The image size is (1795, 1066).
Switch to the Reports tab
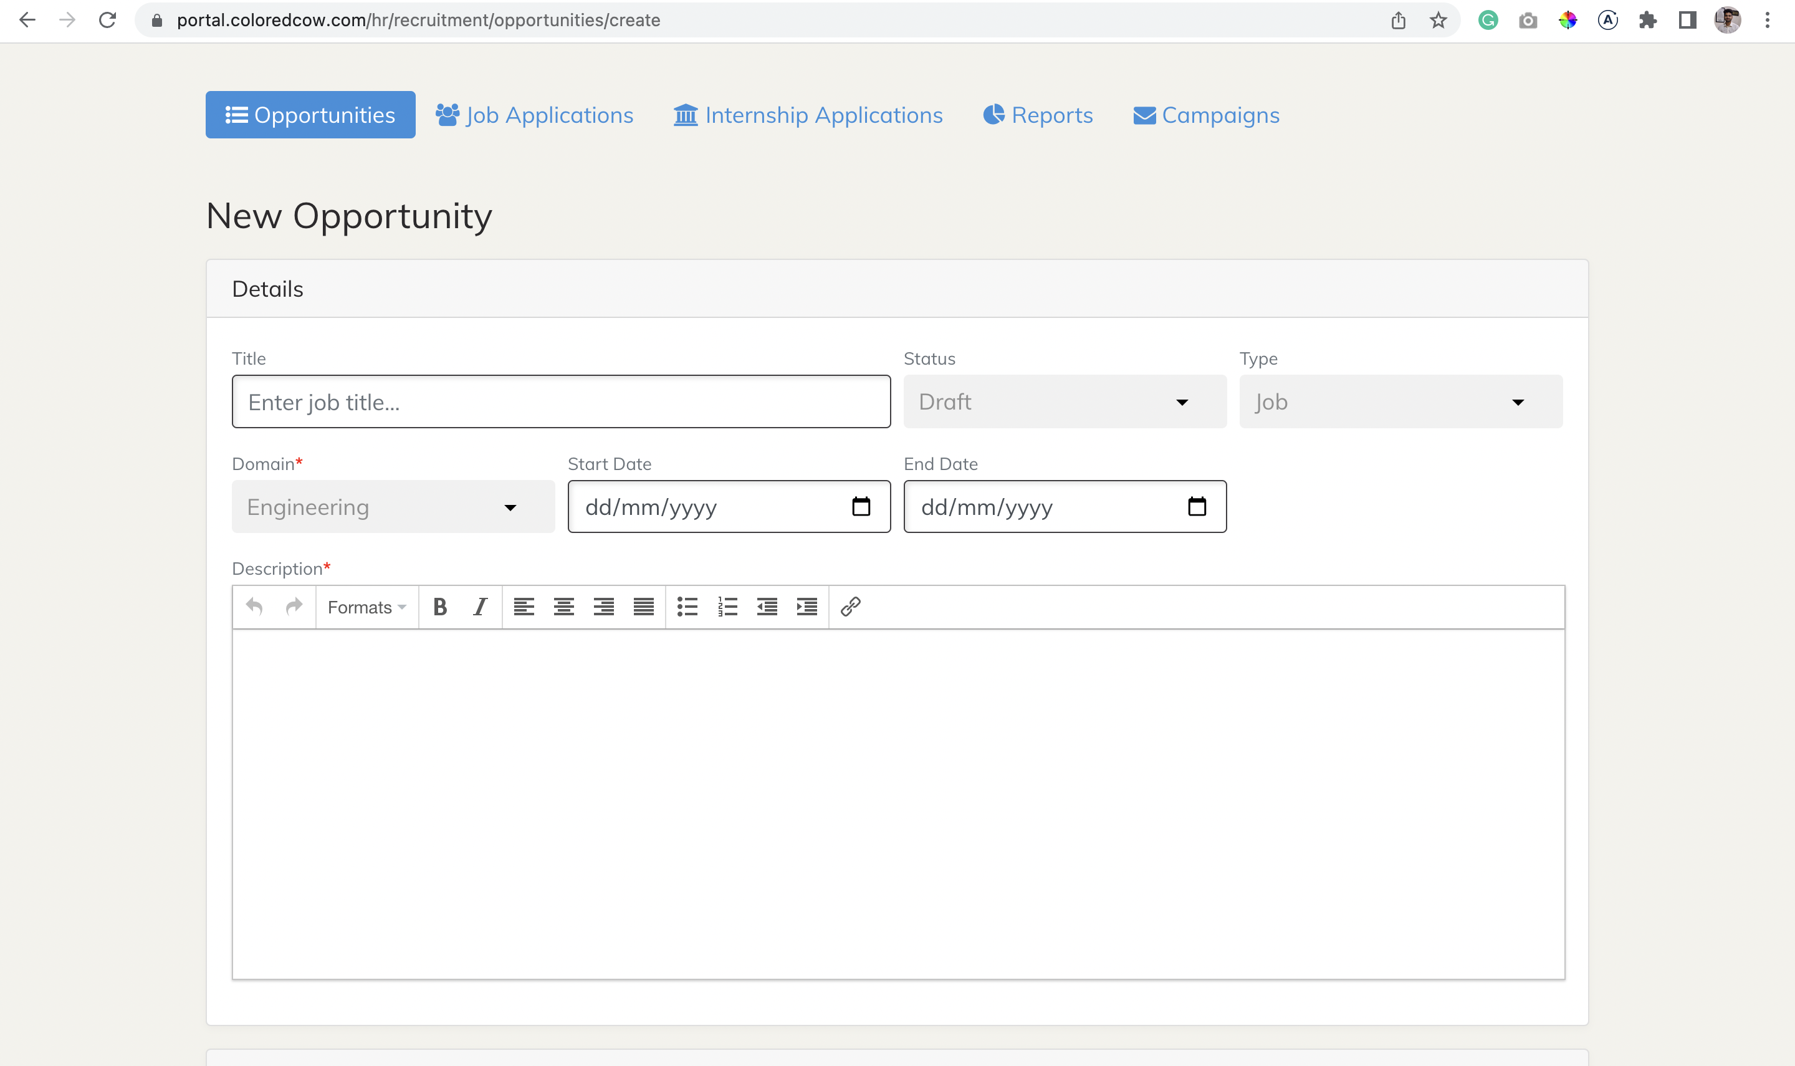point(1038,115)
